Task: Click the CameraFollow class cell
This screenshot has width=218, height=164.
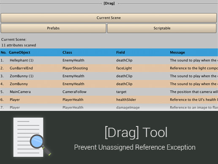Action: pyautogui.click(x=74, y=92)
